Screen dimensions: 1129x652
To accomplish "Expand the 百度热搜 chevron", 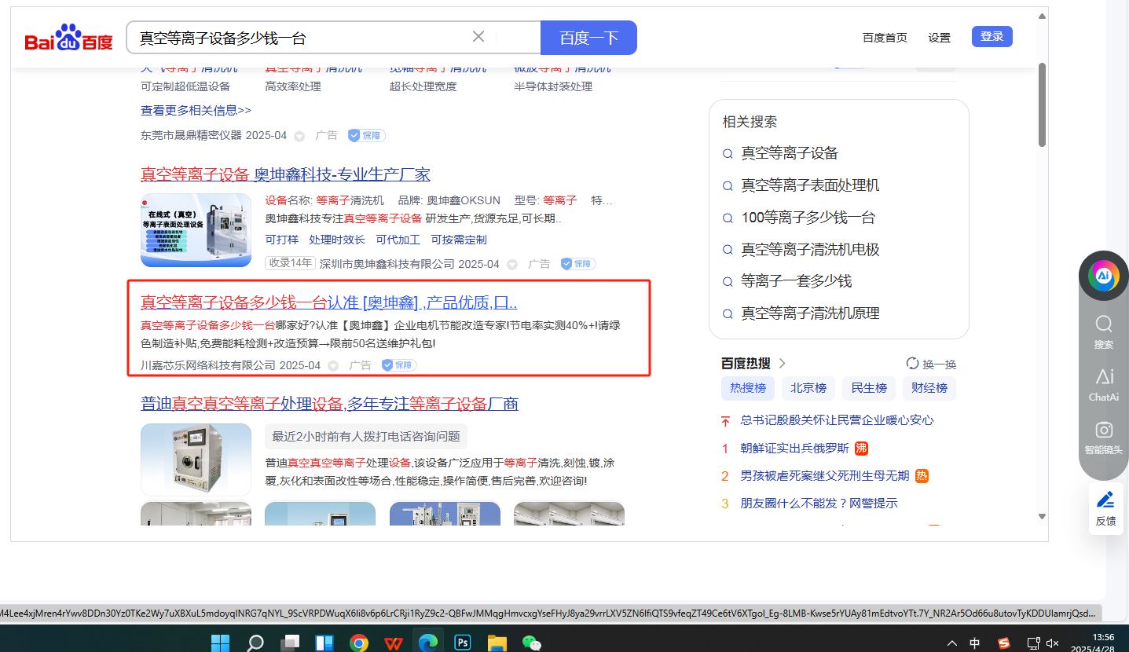I will point(783,364).
